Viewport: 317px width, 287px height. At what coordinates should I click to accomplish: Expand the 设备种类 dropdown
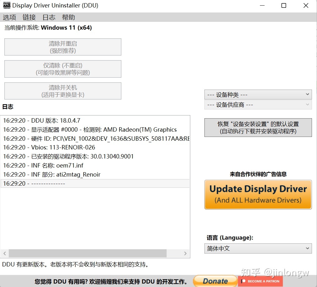(258, 95)
